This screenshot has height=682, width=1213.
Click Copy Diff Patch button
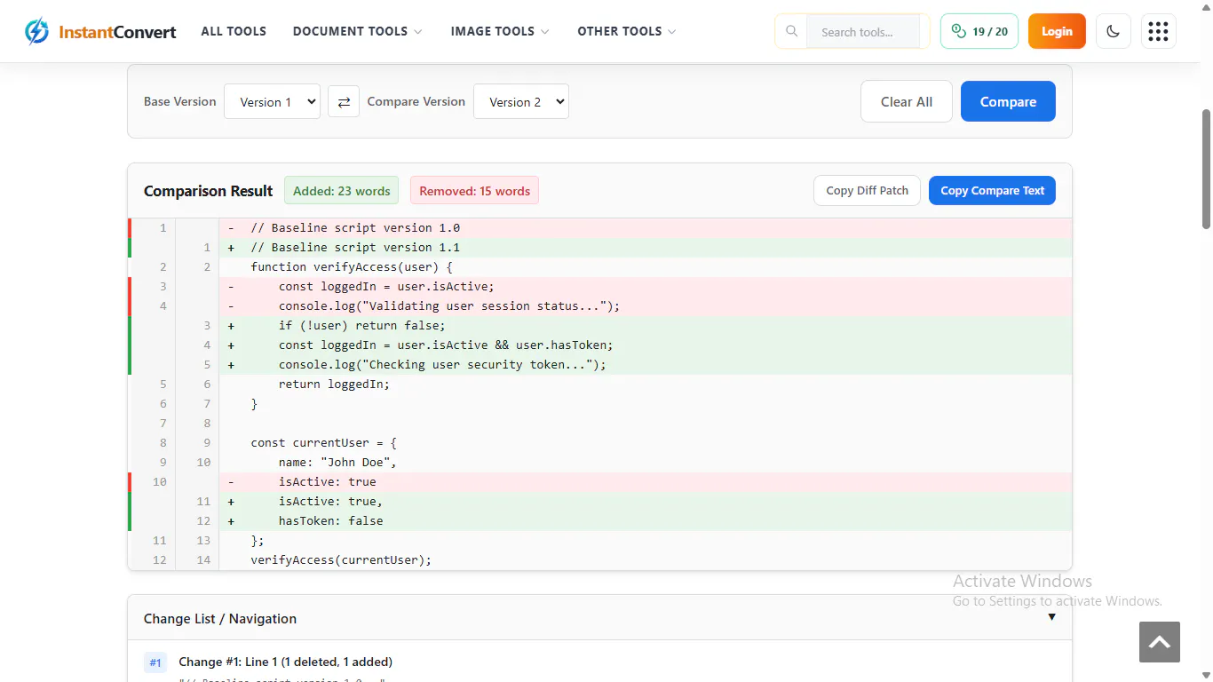[867, 190]
